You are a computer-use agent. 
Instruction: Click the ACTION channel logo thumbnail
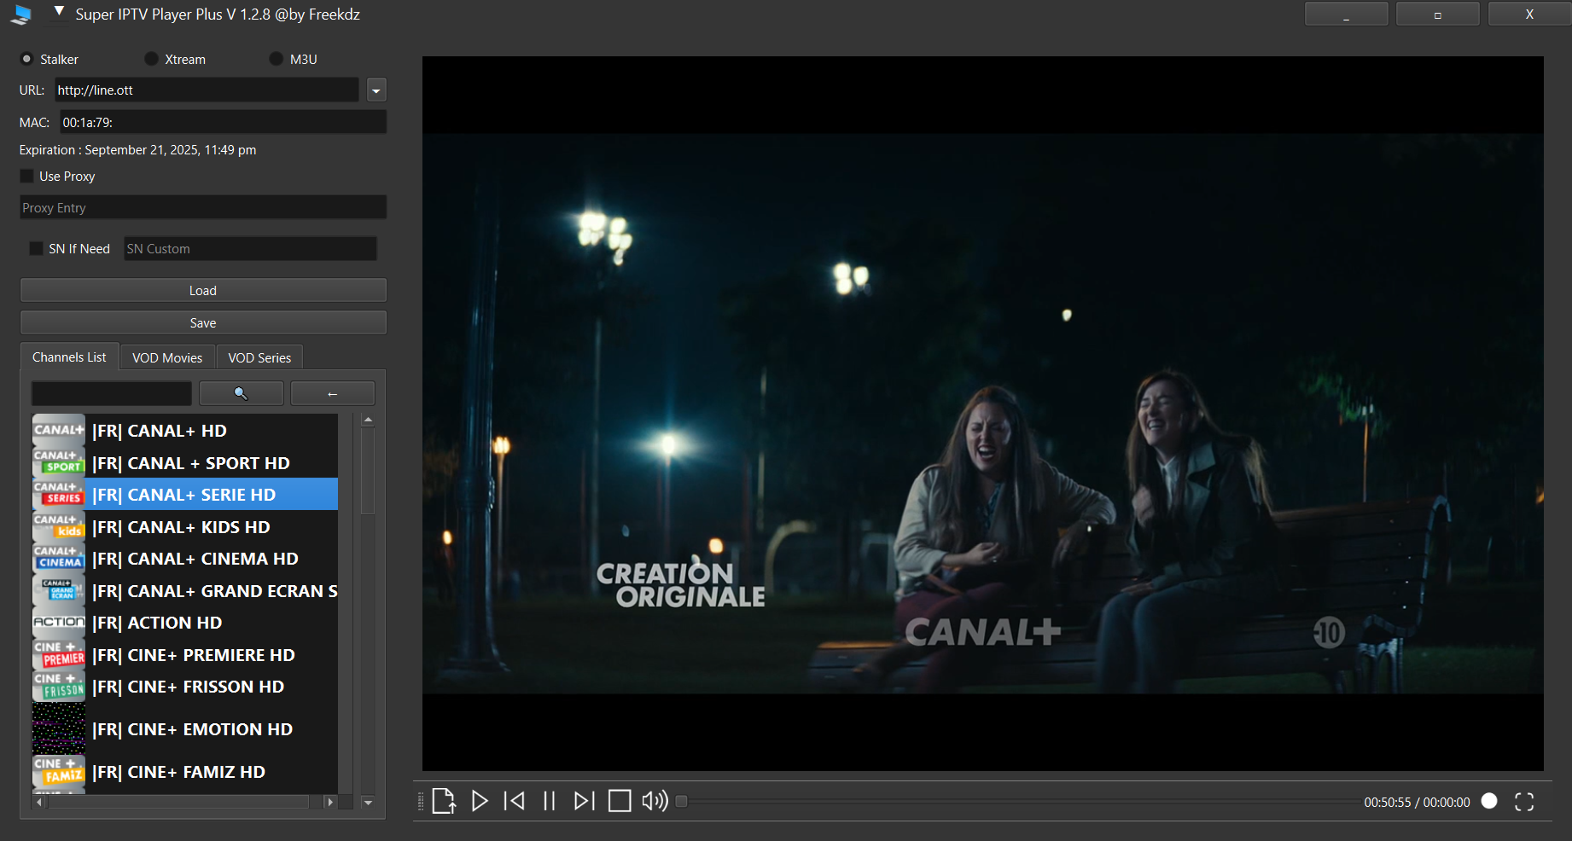59,622
